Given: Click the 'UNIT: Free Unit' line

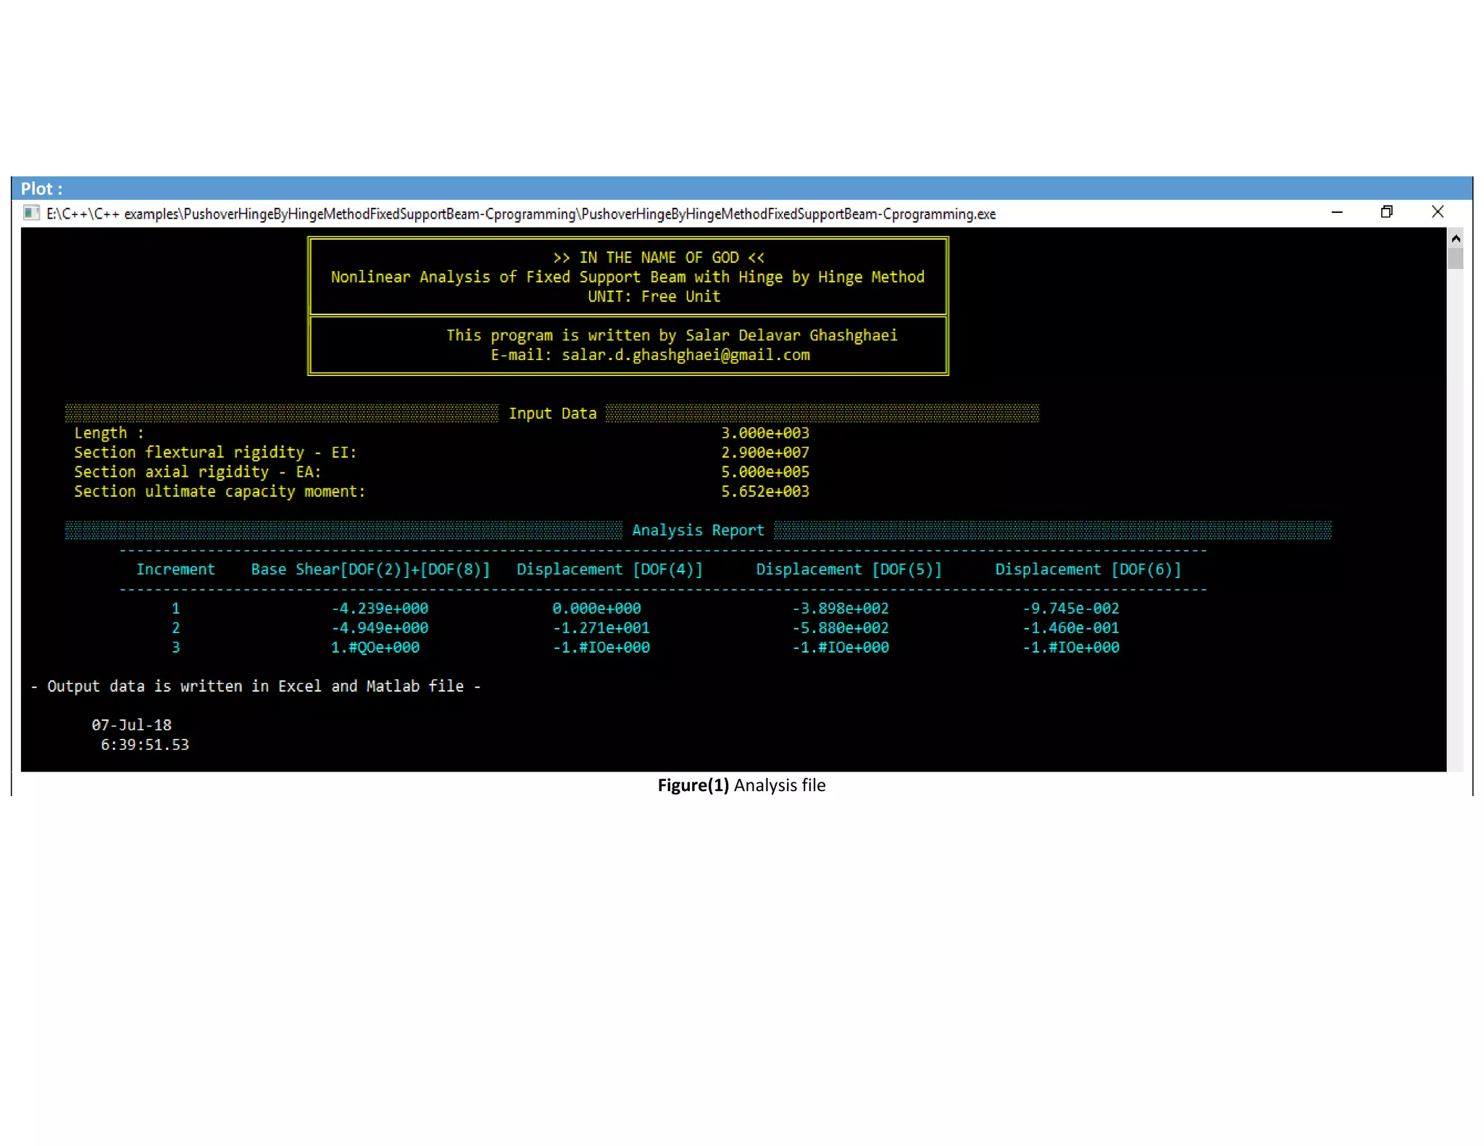Looking at the screenshot, I should (x=654, y=296).
